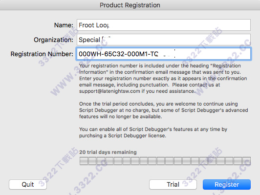Click the 'Organization:' label

pos(53,40)
